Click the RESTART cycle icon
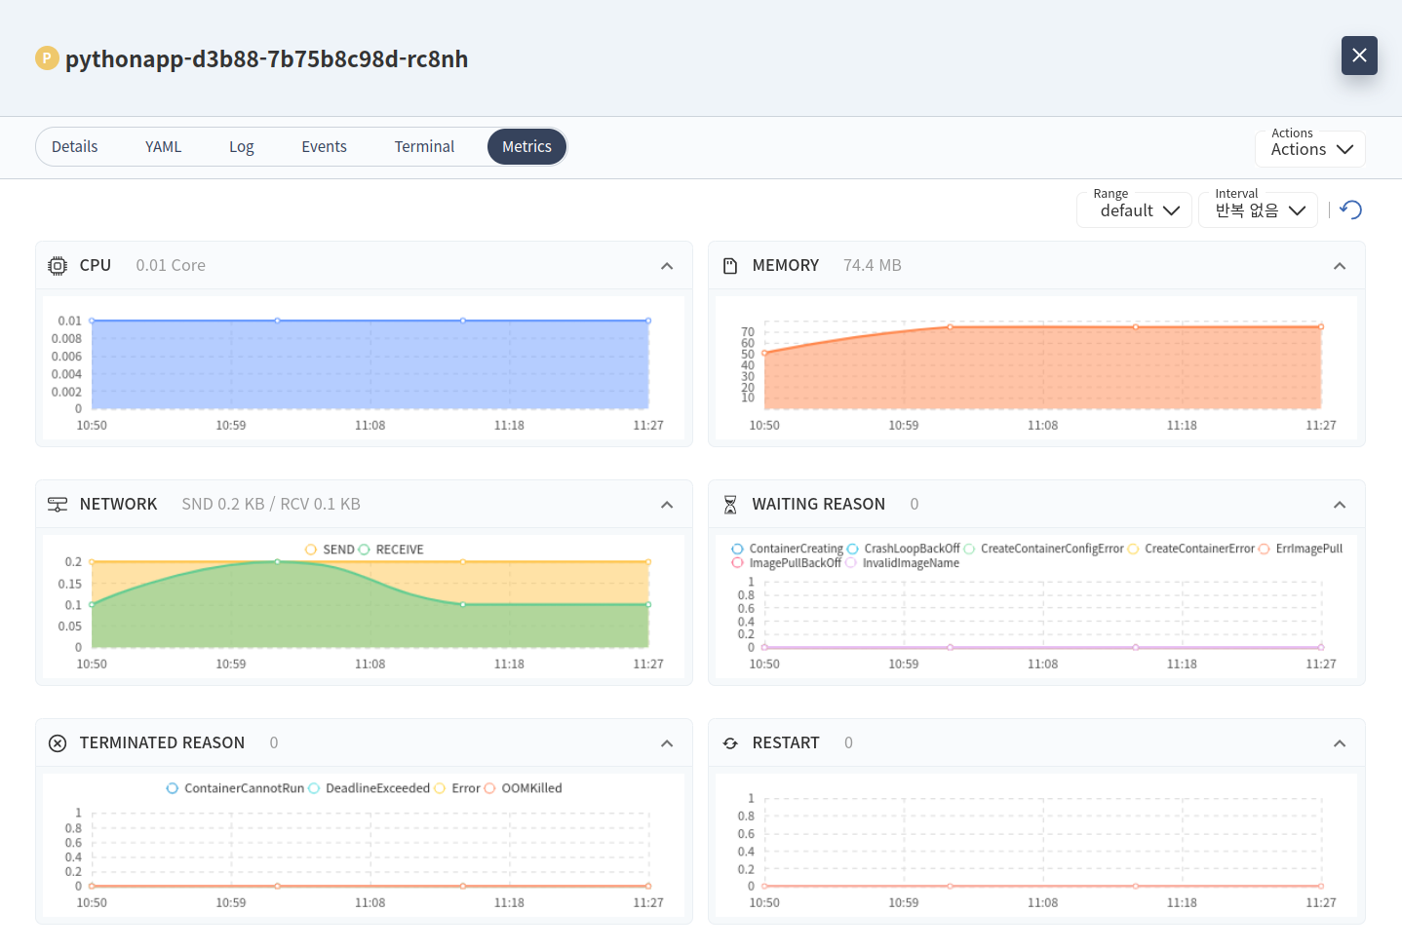This screenshot has width=1402, height=950. click(x=730, y=743)
